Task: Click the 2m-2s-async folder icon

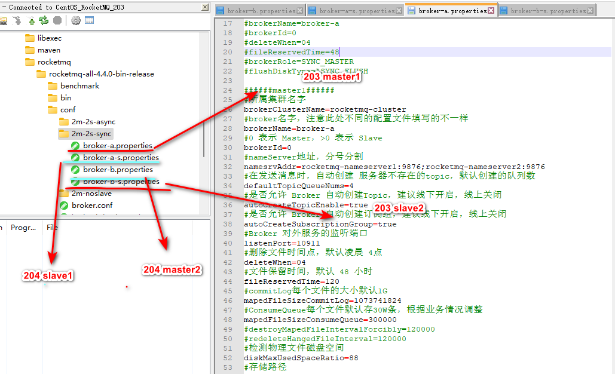Action: [64, 121]
